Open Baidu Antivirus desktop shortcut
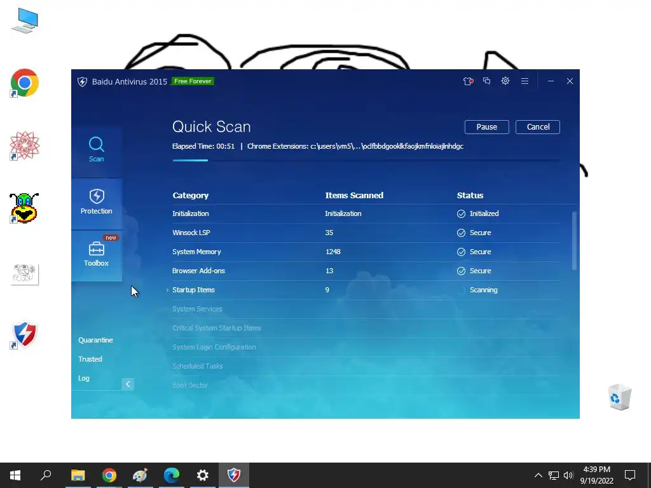Viewport: 651px width, 488px height. click(25, 334)
